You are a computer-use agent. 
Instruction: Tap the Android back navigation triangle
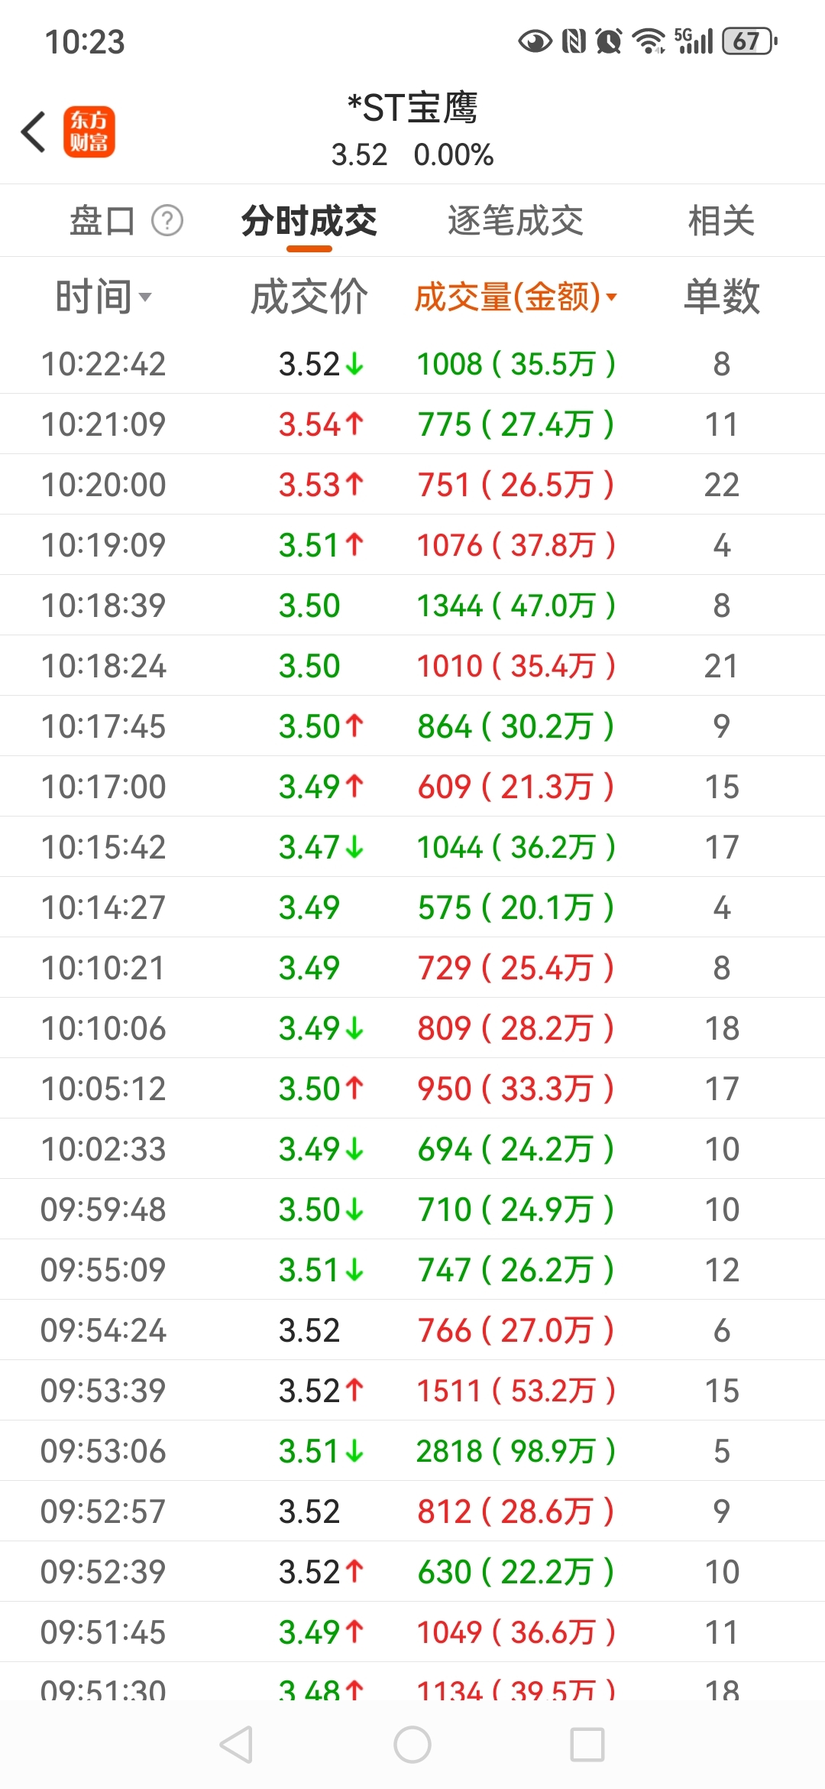pyautogui.click(x=236, y=1745)
